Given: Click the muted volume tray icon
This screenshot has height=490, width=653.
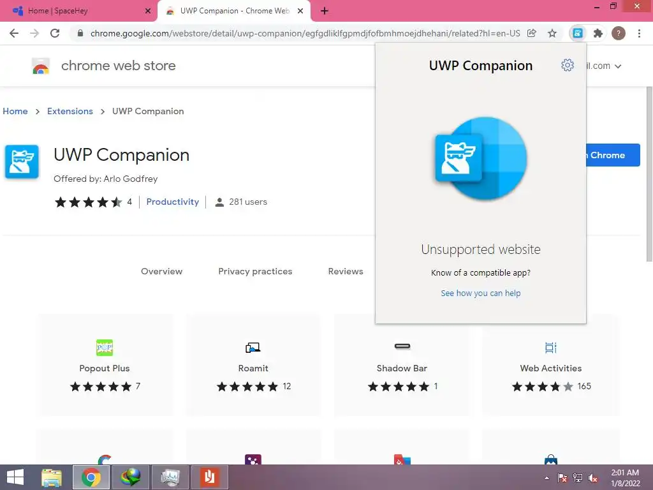Looking at the screenshot, I should [593, 478].
